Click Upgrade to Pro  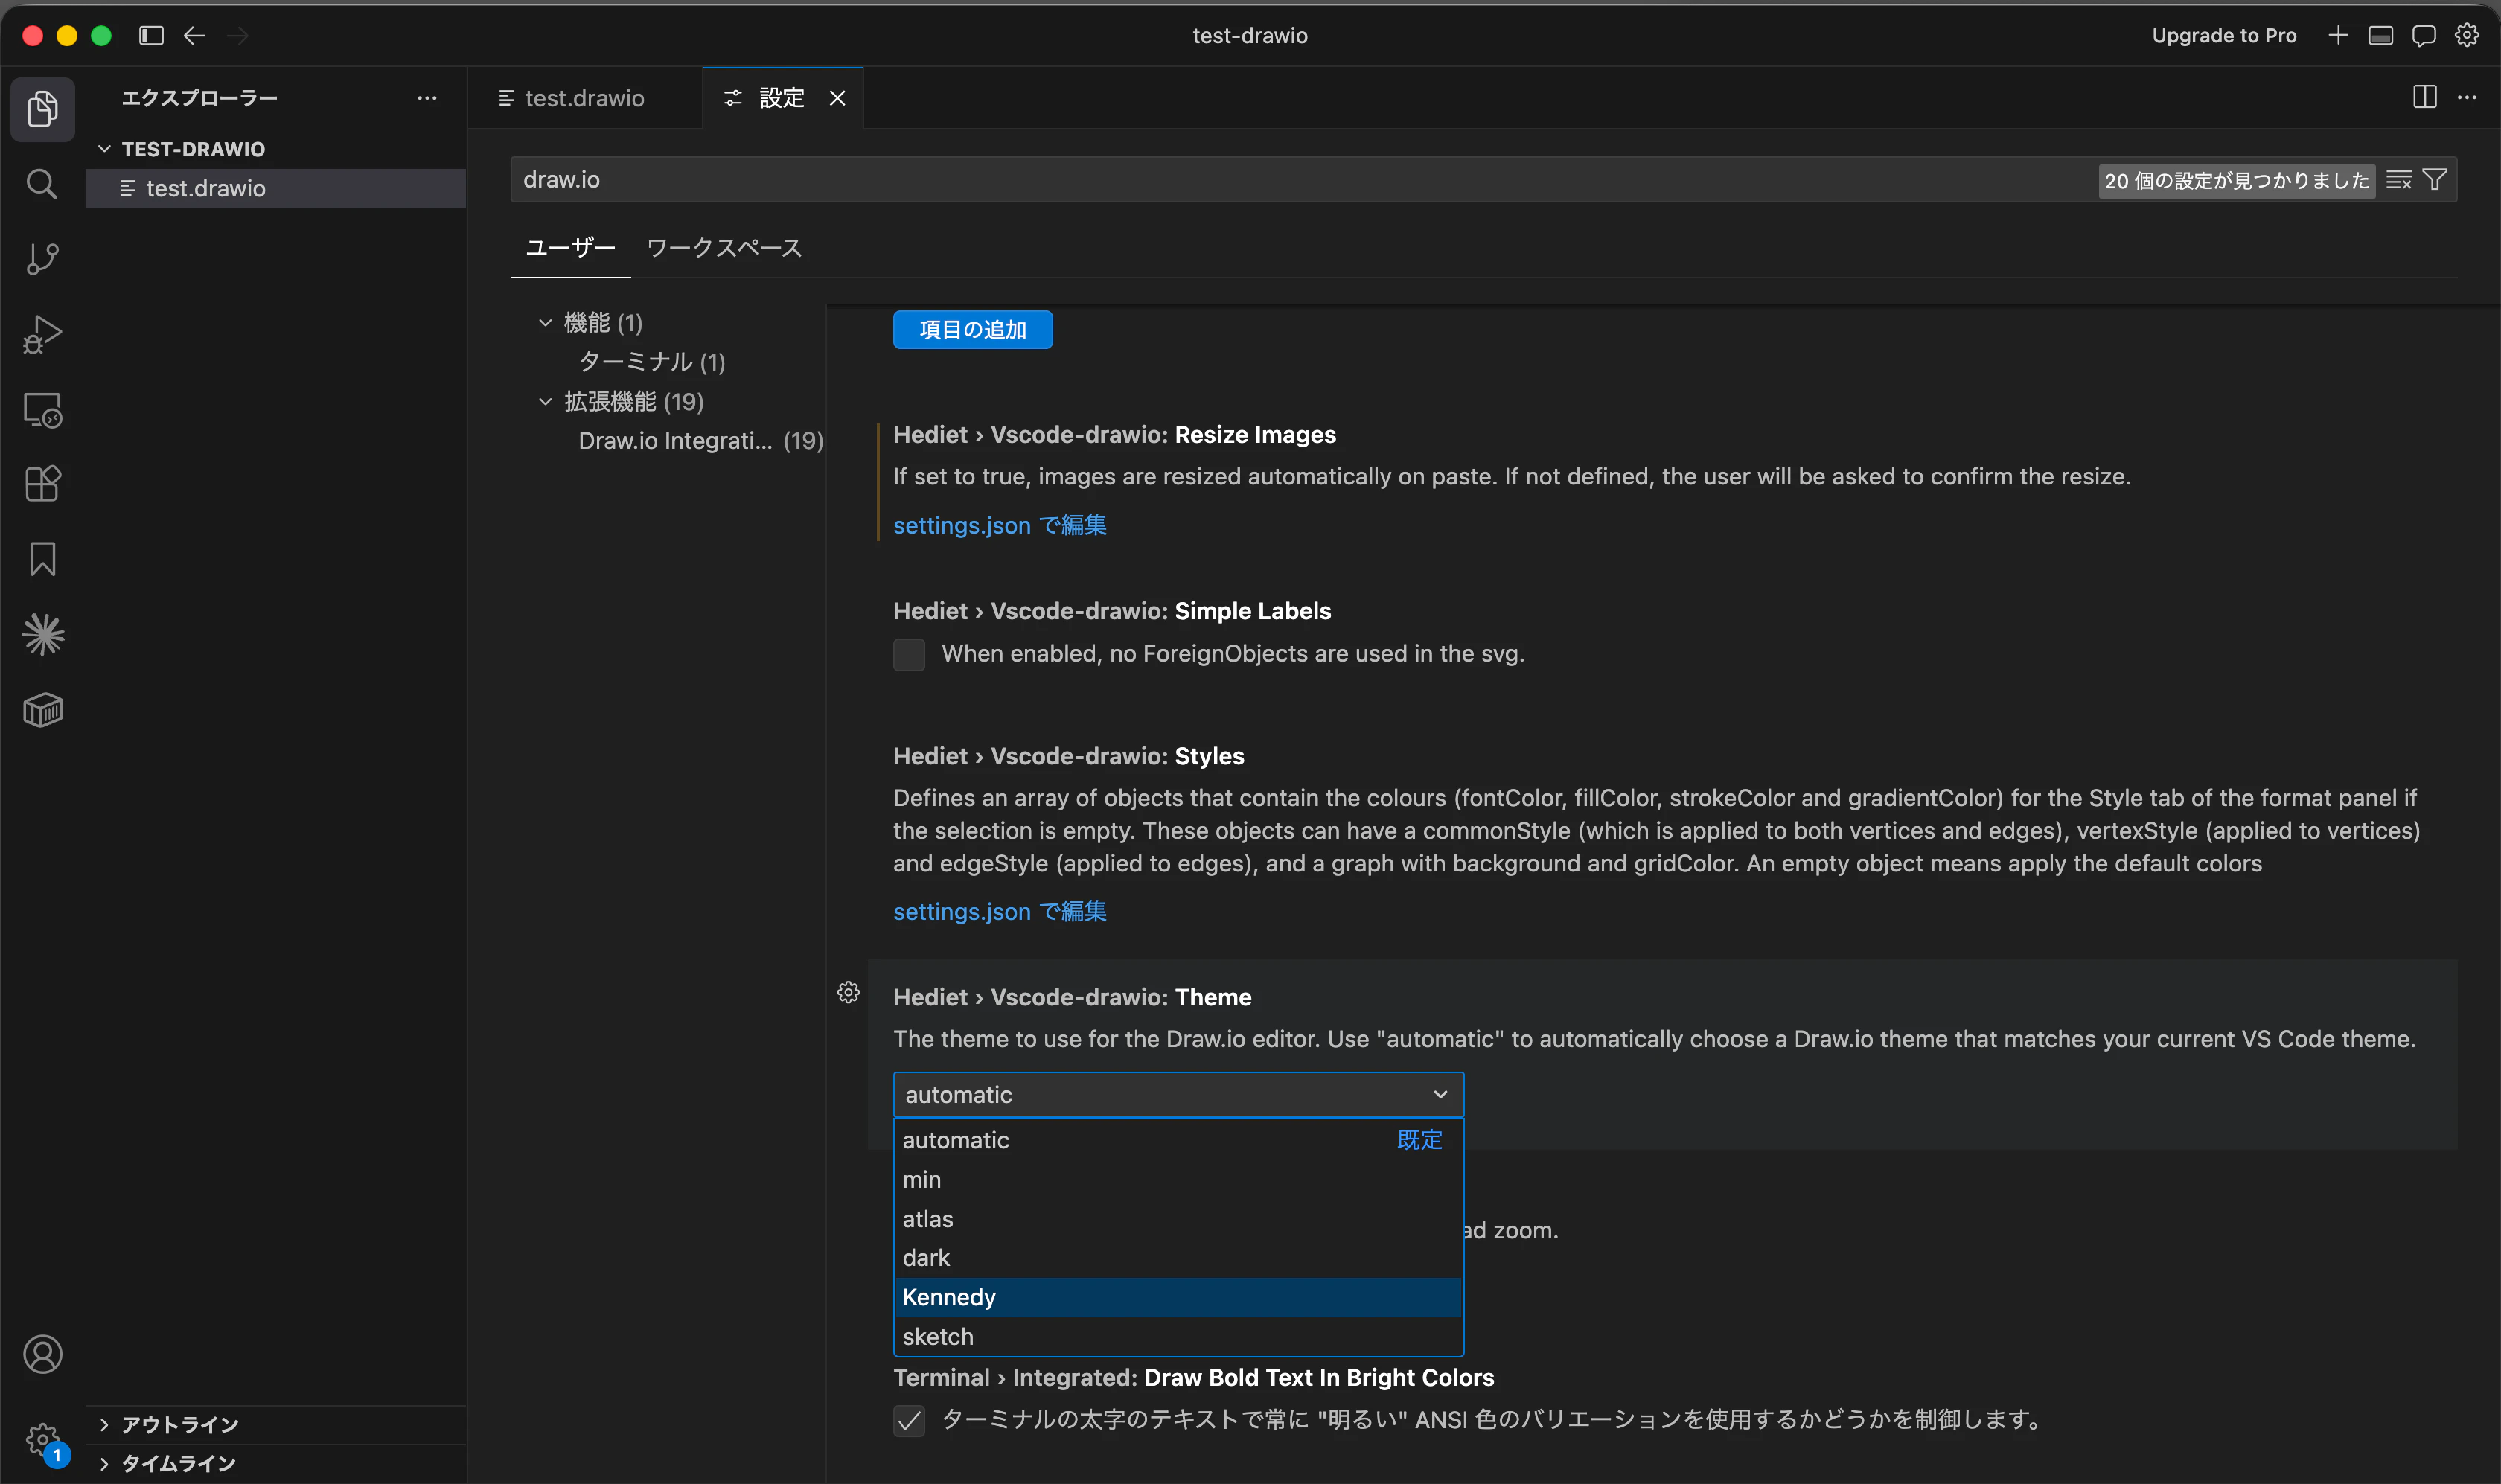click(2224, 36)
